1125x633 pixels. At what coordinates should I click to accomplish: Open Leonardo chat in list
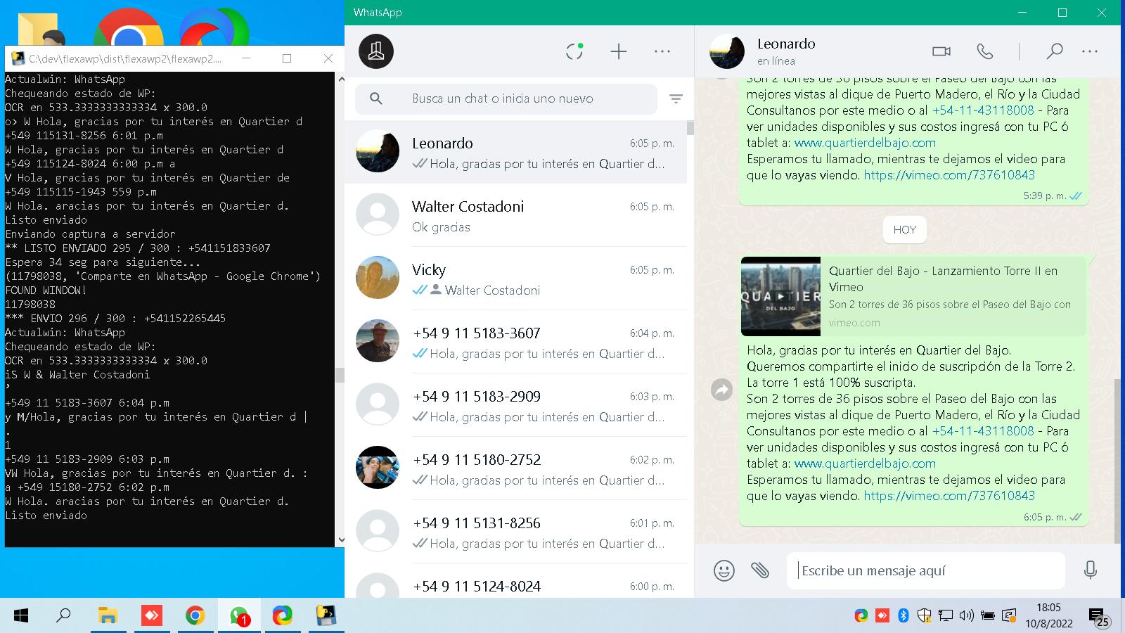515,152
